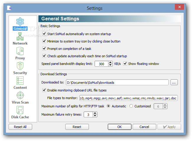The height and width of the screenshot is (141, 192).
Task: Open the Content checklist icon
Action: (20, 81)
